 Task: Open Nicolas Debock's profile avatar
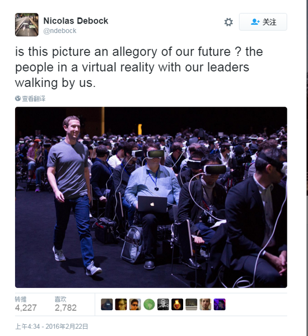(27, 25)
